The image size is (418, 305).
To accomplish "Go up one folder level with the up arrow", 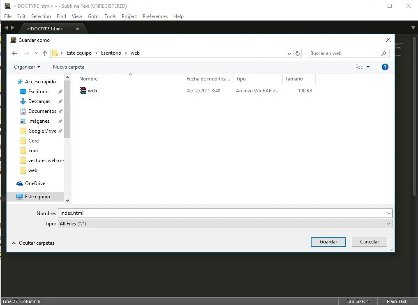I will coord(44,53).
